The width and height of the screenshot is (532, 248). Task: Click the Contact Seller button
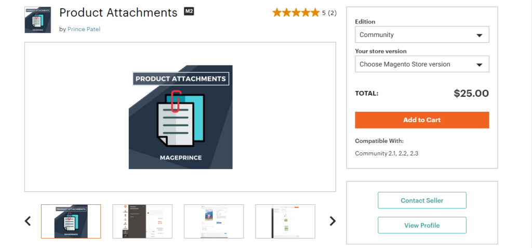pos(421,200)
